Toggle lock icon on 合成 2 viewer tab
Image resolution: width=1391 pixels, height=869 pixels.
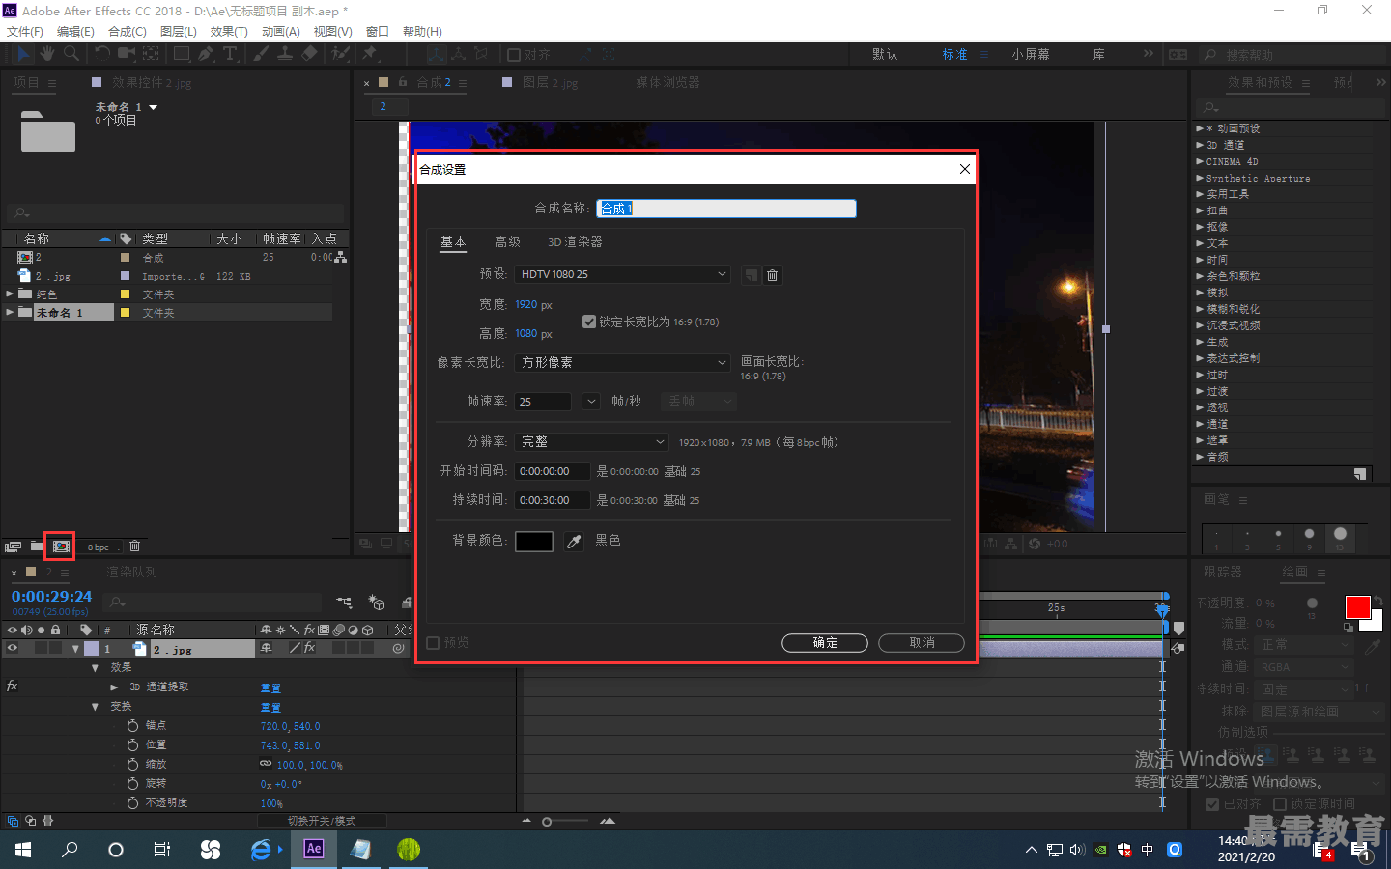[403, 82]
